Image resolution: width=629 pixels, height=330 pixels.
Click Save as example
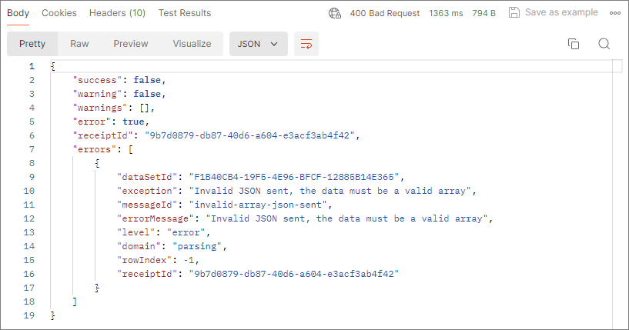click(x=562, y=13)
